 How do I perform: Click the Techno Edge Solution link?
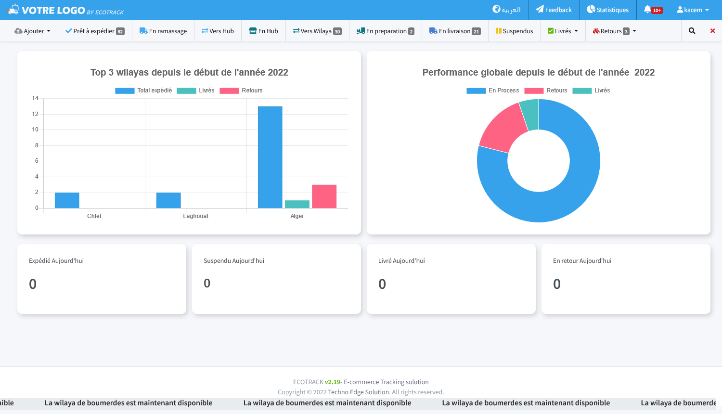click(359, 392)
